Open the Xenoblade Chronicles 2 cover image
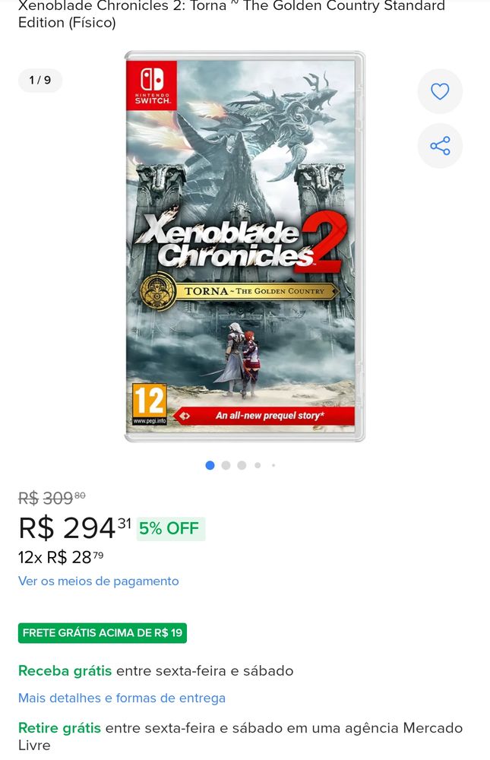The height and width of the screenshot is (760, 490). [245, 246]
